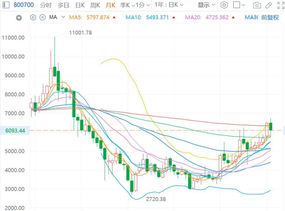
Task: Click the low price label 2720.38
Action: pyautogui.click(x=156, y=199)
